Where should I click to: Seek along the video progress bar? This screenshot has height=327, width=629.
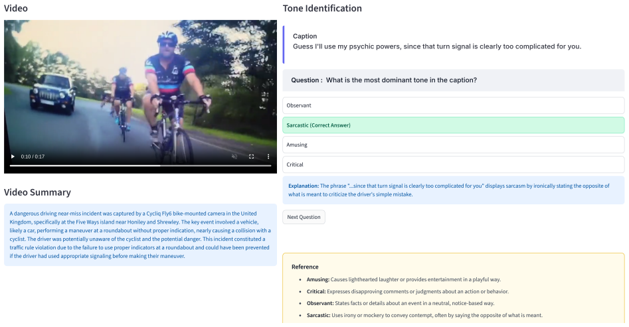[x=140, y=166]
